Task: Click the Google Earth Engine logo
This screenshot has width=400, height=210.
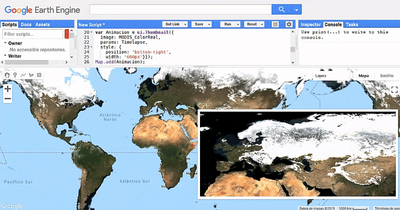Action: point(42,10)
